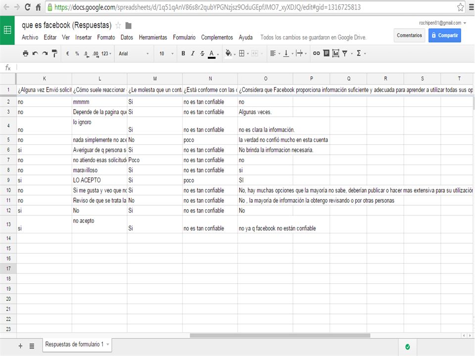Open the 123 number format dropdown
The width and height of the screenshot is (475, 356).
coord(106,53)
